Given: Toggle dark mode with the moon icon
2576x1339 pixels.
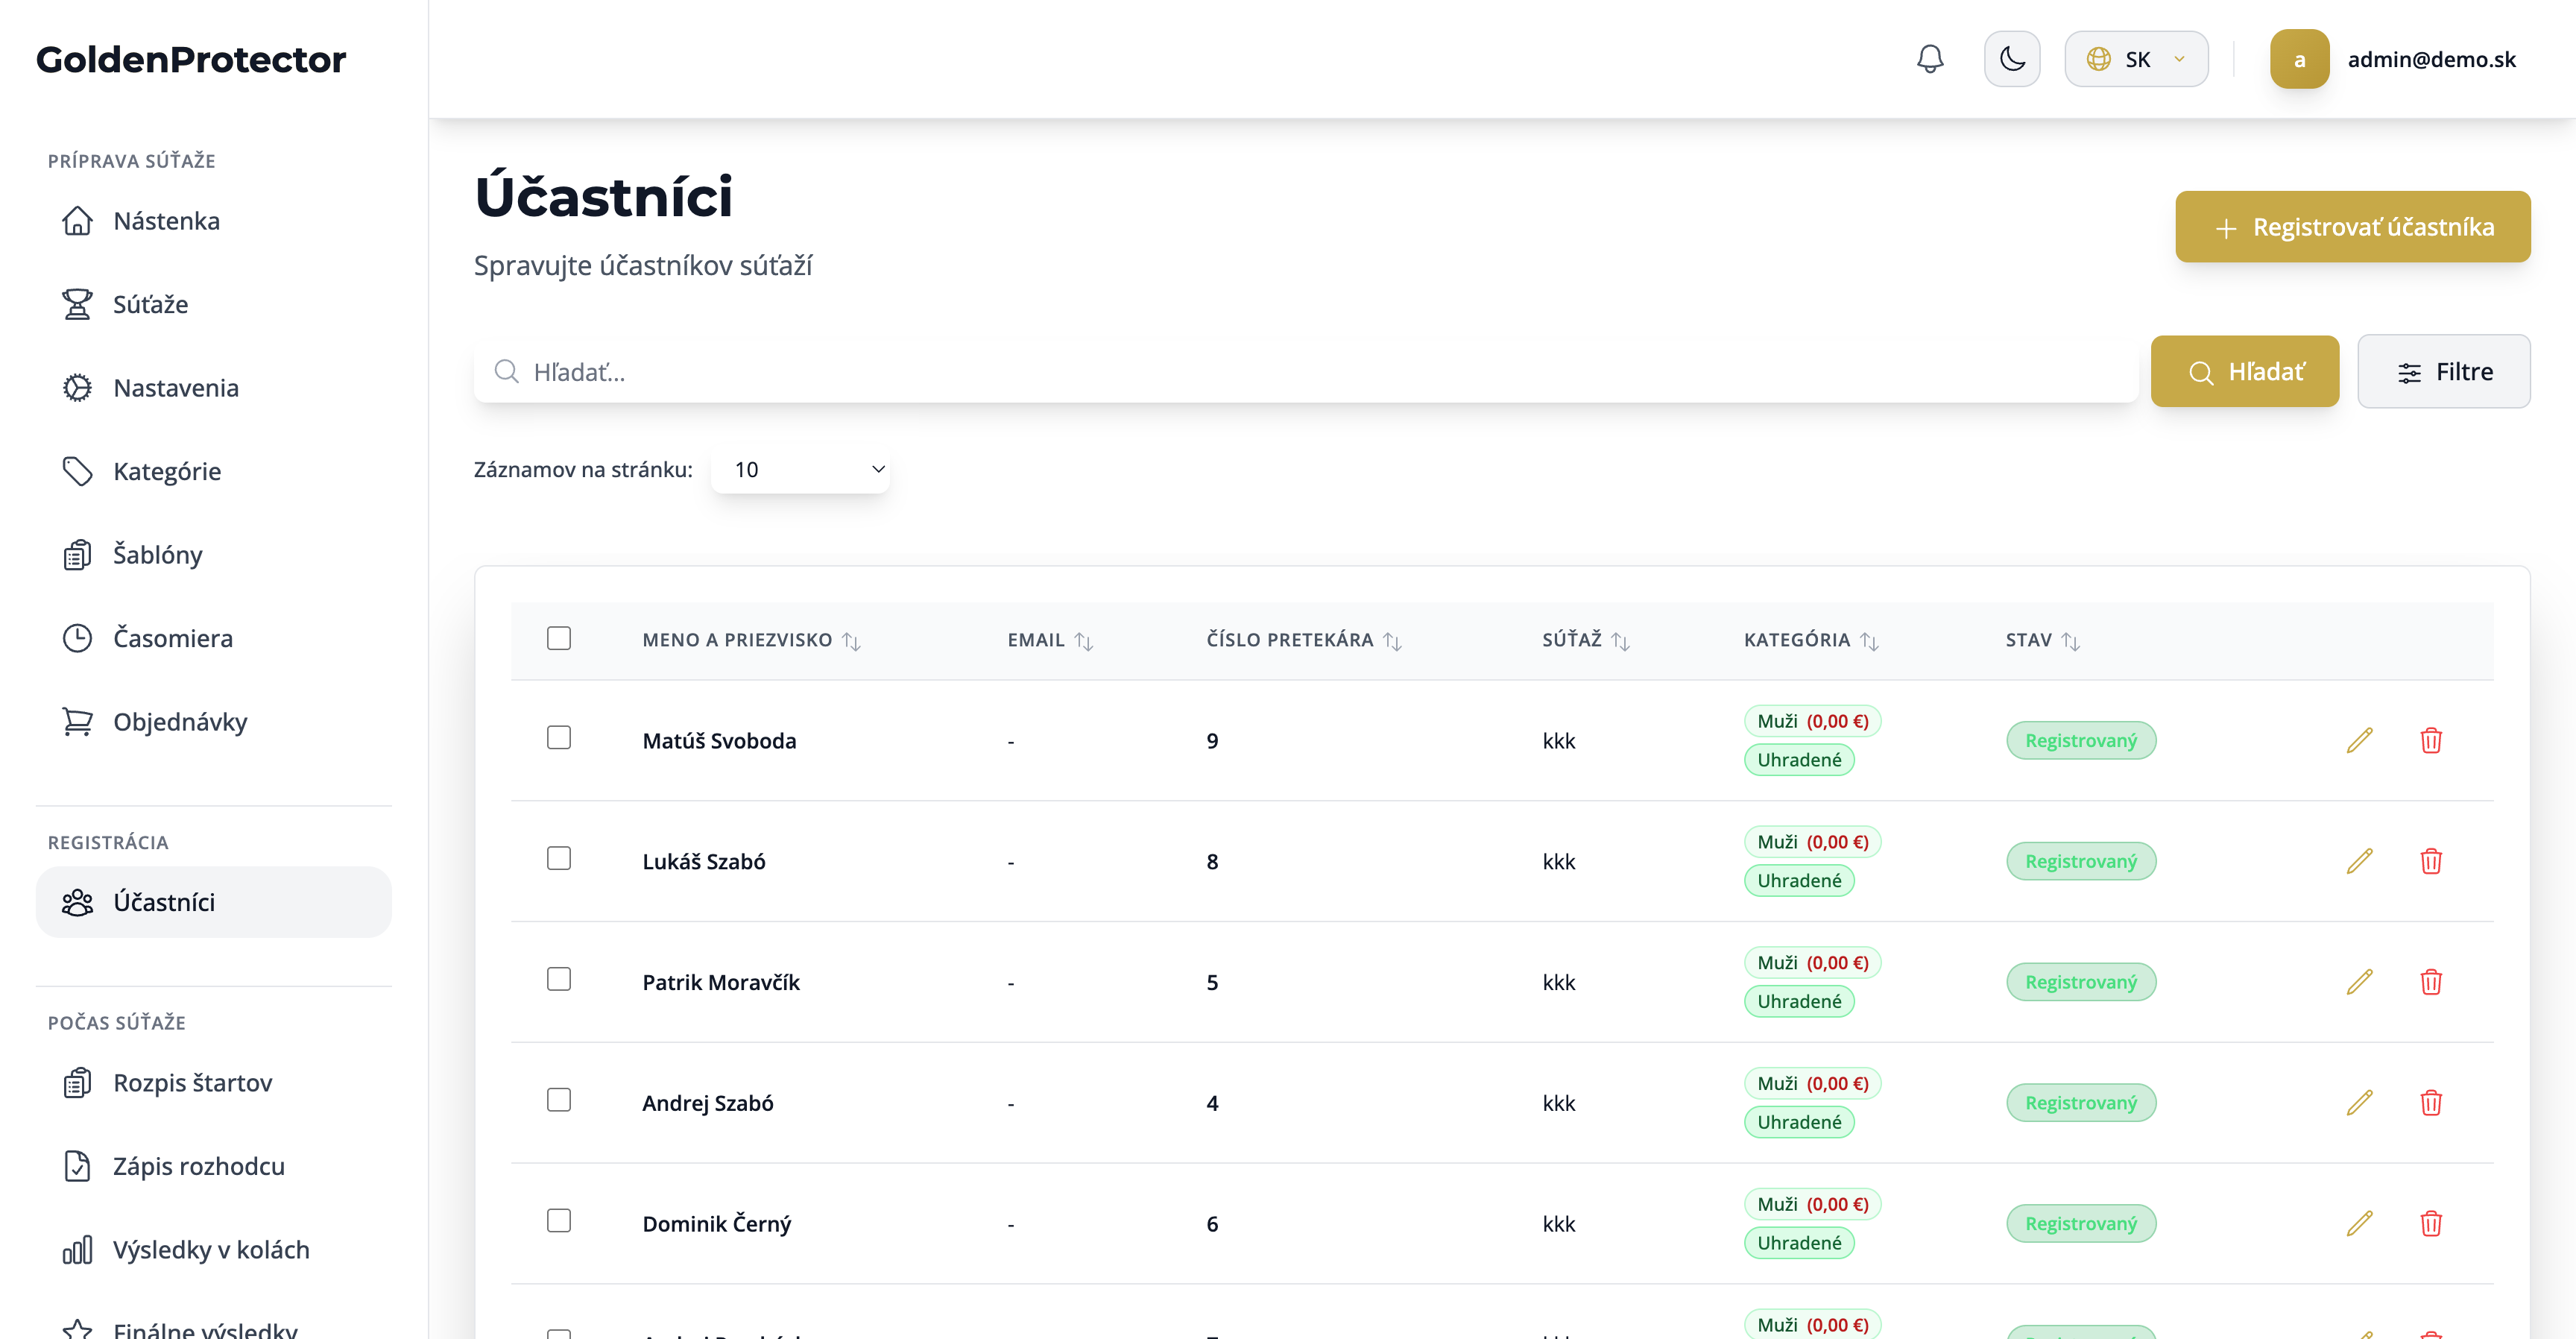Looking at the screenshot, I should pyautogui.click(x=2012, y=59).
